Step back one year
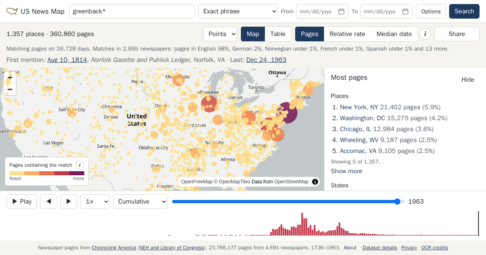Screen dimensions: 486x255 [49, 202]
